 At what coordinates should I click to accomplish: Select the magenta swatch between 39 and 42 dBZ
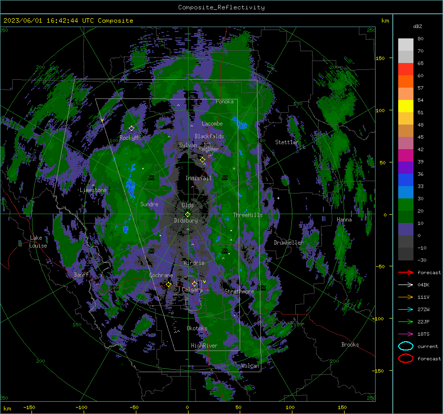tap(406, 155)
